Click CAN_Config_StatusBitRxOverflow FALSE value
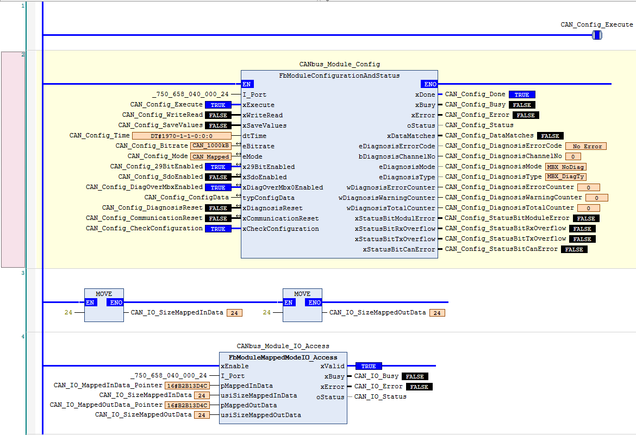 coord(582,229)
